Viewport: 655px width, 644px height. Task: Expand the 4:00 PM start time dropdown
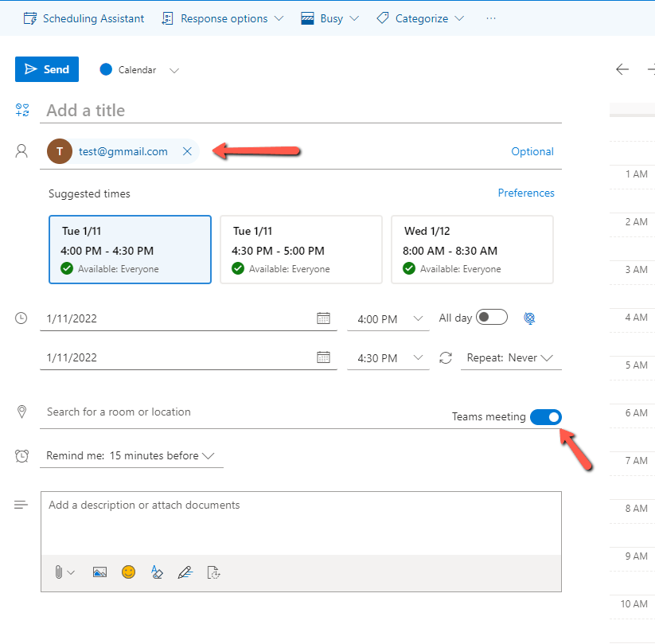point(387,319)
